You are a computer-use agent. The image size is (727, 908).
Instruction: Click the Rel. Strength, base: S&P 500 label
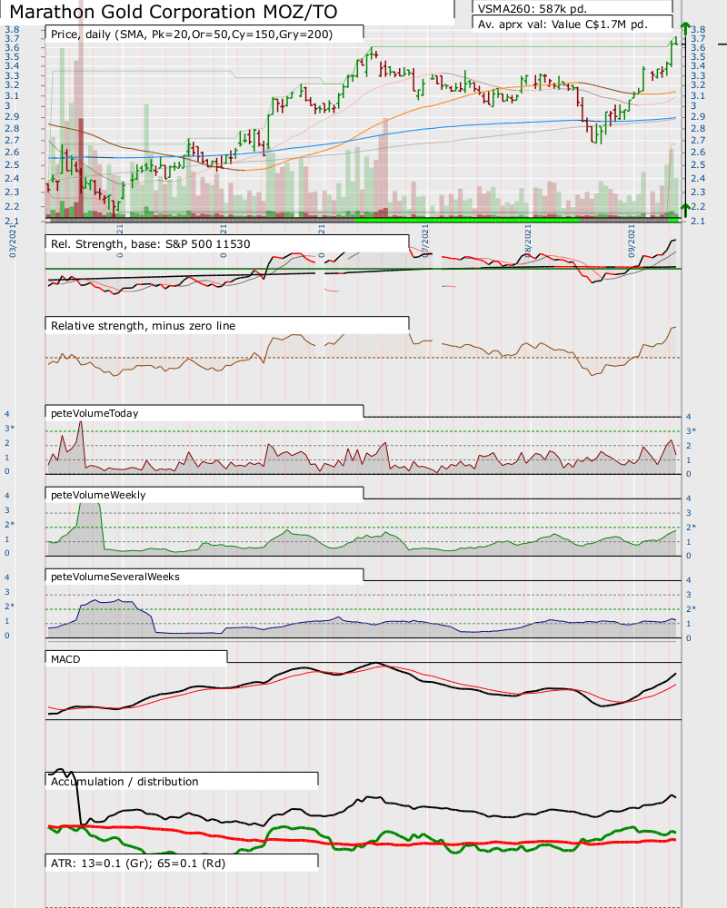click(151, 243)
